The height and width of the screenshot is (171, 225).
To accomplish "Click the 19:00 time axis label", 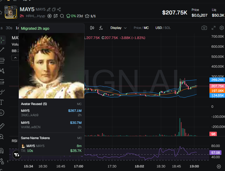I will click(x=194, y=166).
